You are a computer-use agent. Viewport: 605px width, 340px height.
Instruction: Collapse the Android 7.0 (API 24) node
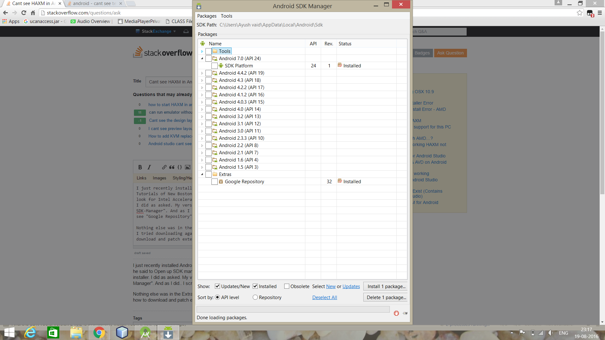coord(202,58)
